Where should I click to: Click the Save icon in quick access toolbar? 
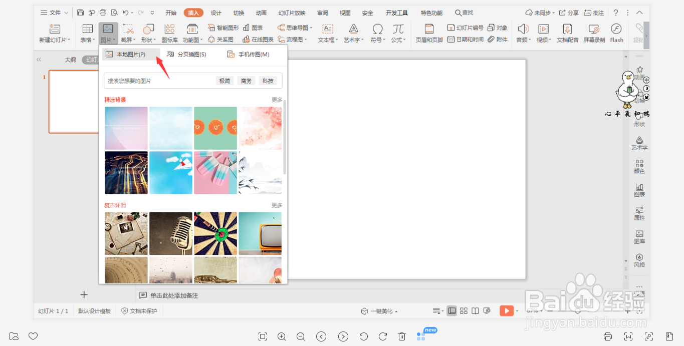(80, 13)
